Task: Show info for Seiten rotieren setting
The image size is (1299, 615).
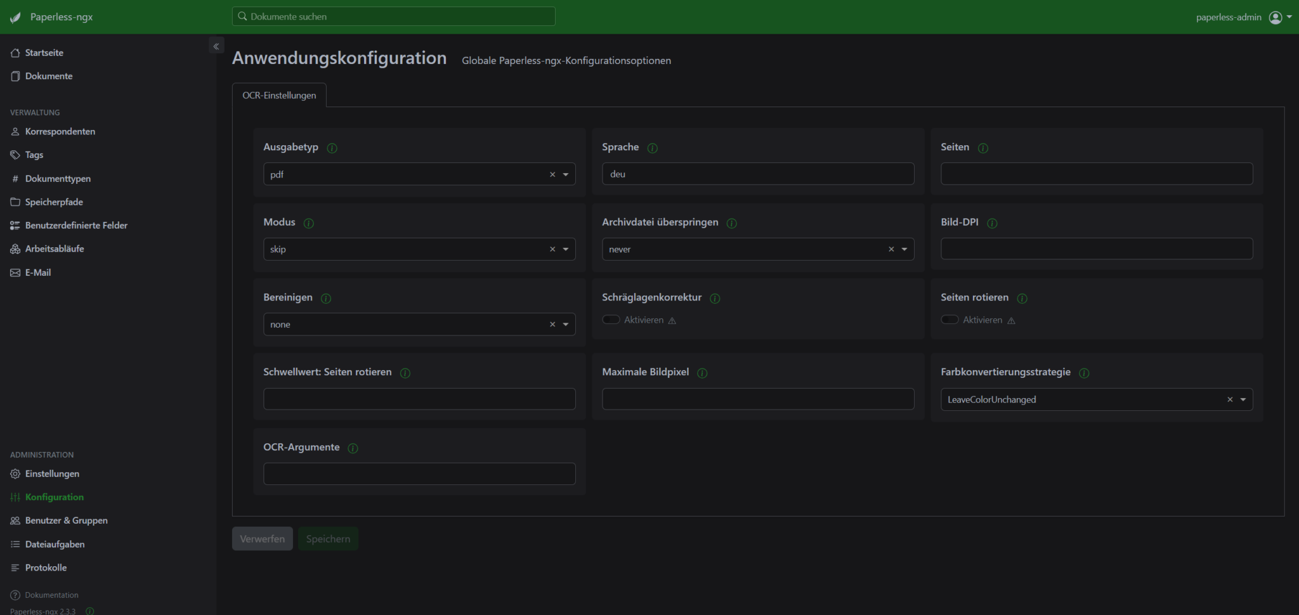Action: click(1022, 298)
